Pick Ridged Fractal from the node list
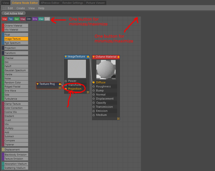Screen dimensions: 215x171 coord(15,87)
